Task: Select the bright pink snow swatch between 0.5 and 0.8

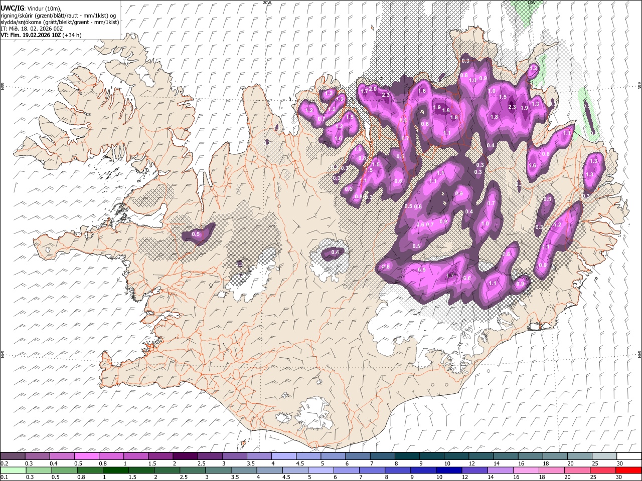Action: click(86, 456)
